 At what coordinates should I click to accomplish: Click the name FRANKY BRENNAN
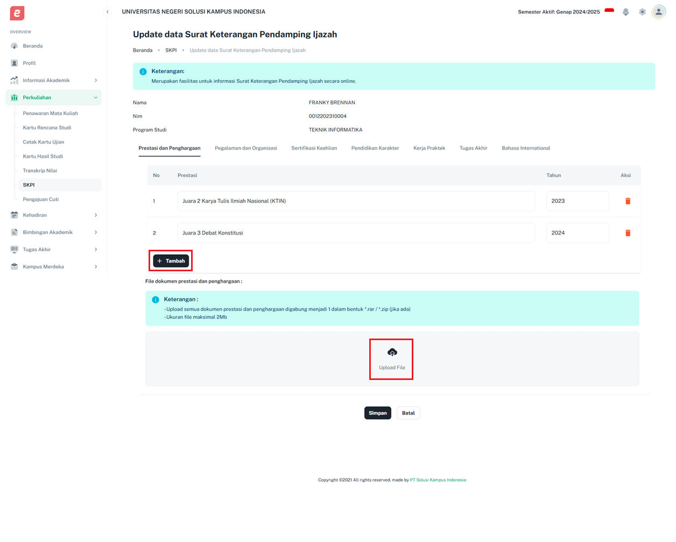pos(332,102)
